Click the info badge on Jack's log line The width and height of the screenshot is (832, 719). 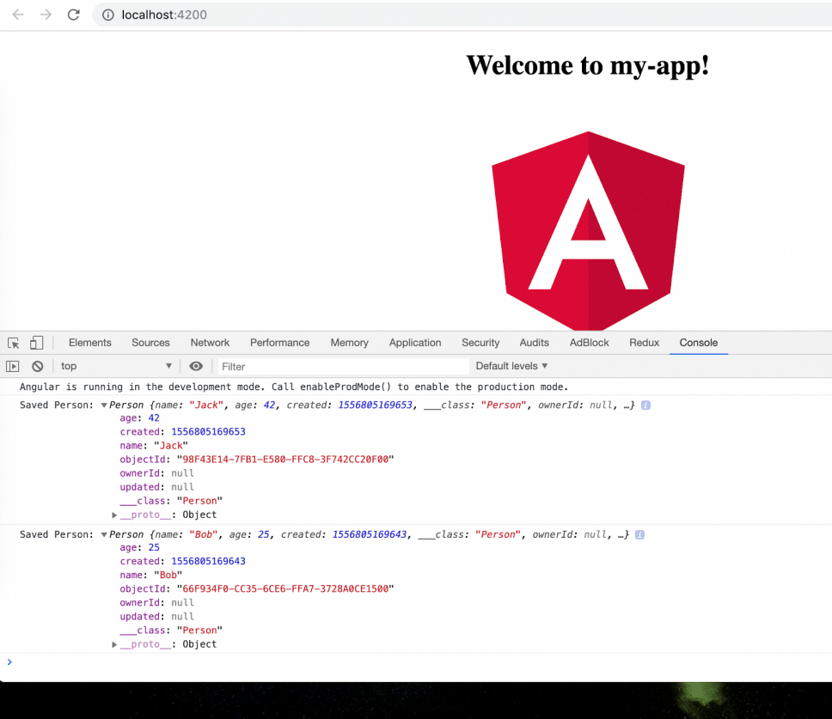click(645, 405)
